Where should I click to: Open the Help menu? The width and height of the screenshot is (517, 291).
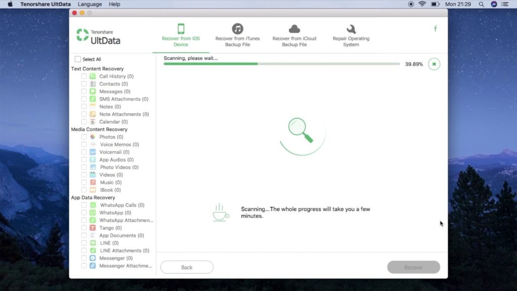click(x=115, y=4)
